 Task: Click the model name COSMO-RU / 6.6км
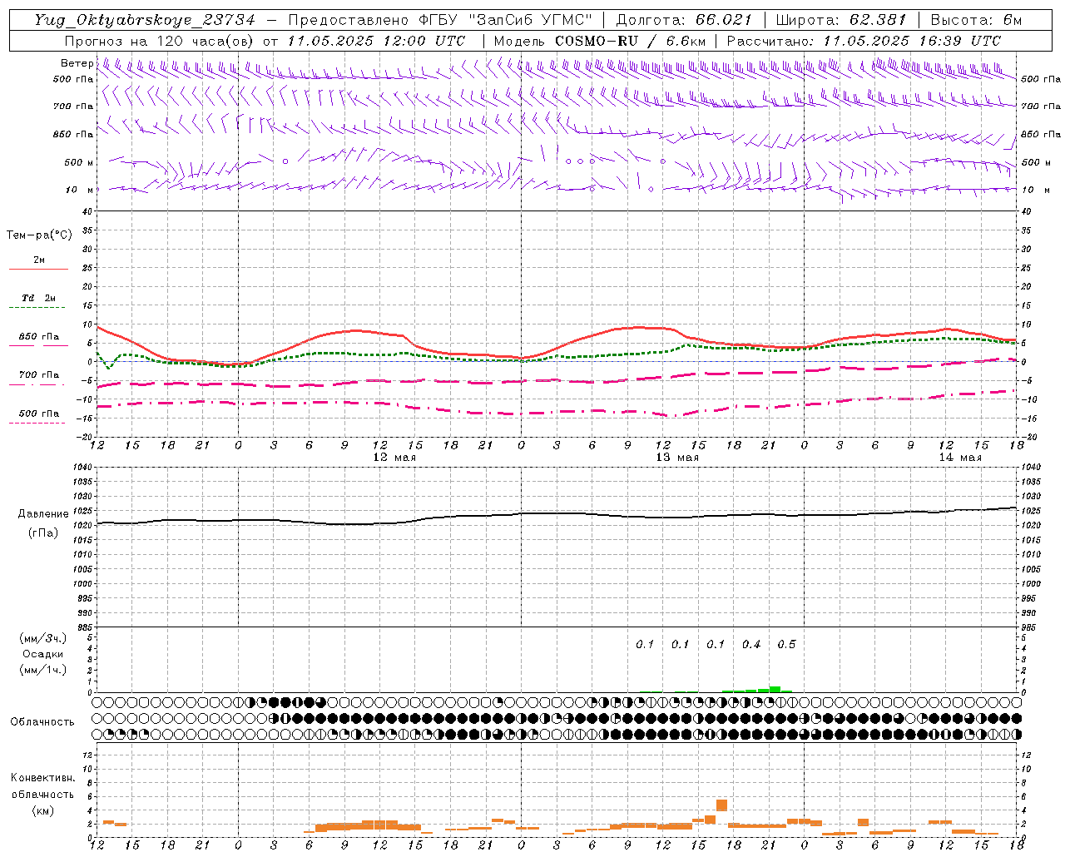coord(631,41)
